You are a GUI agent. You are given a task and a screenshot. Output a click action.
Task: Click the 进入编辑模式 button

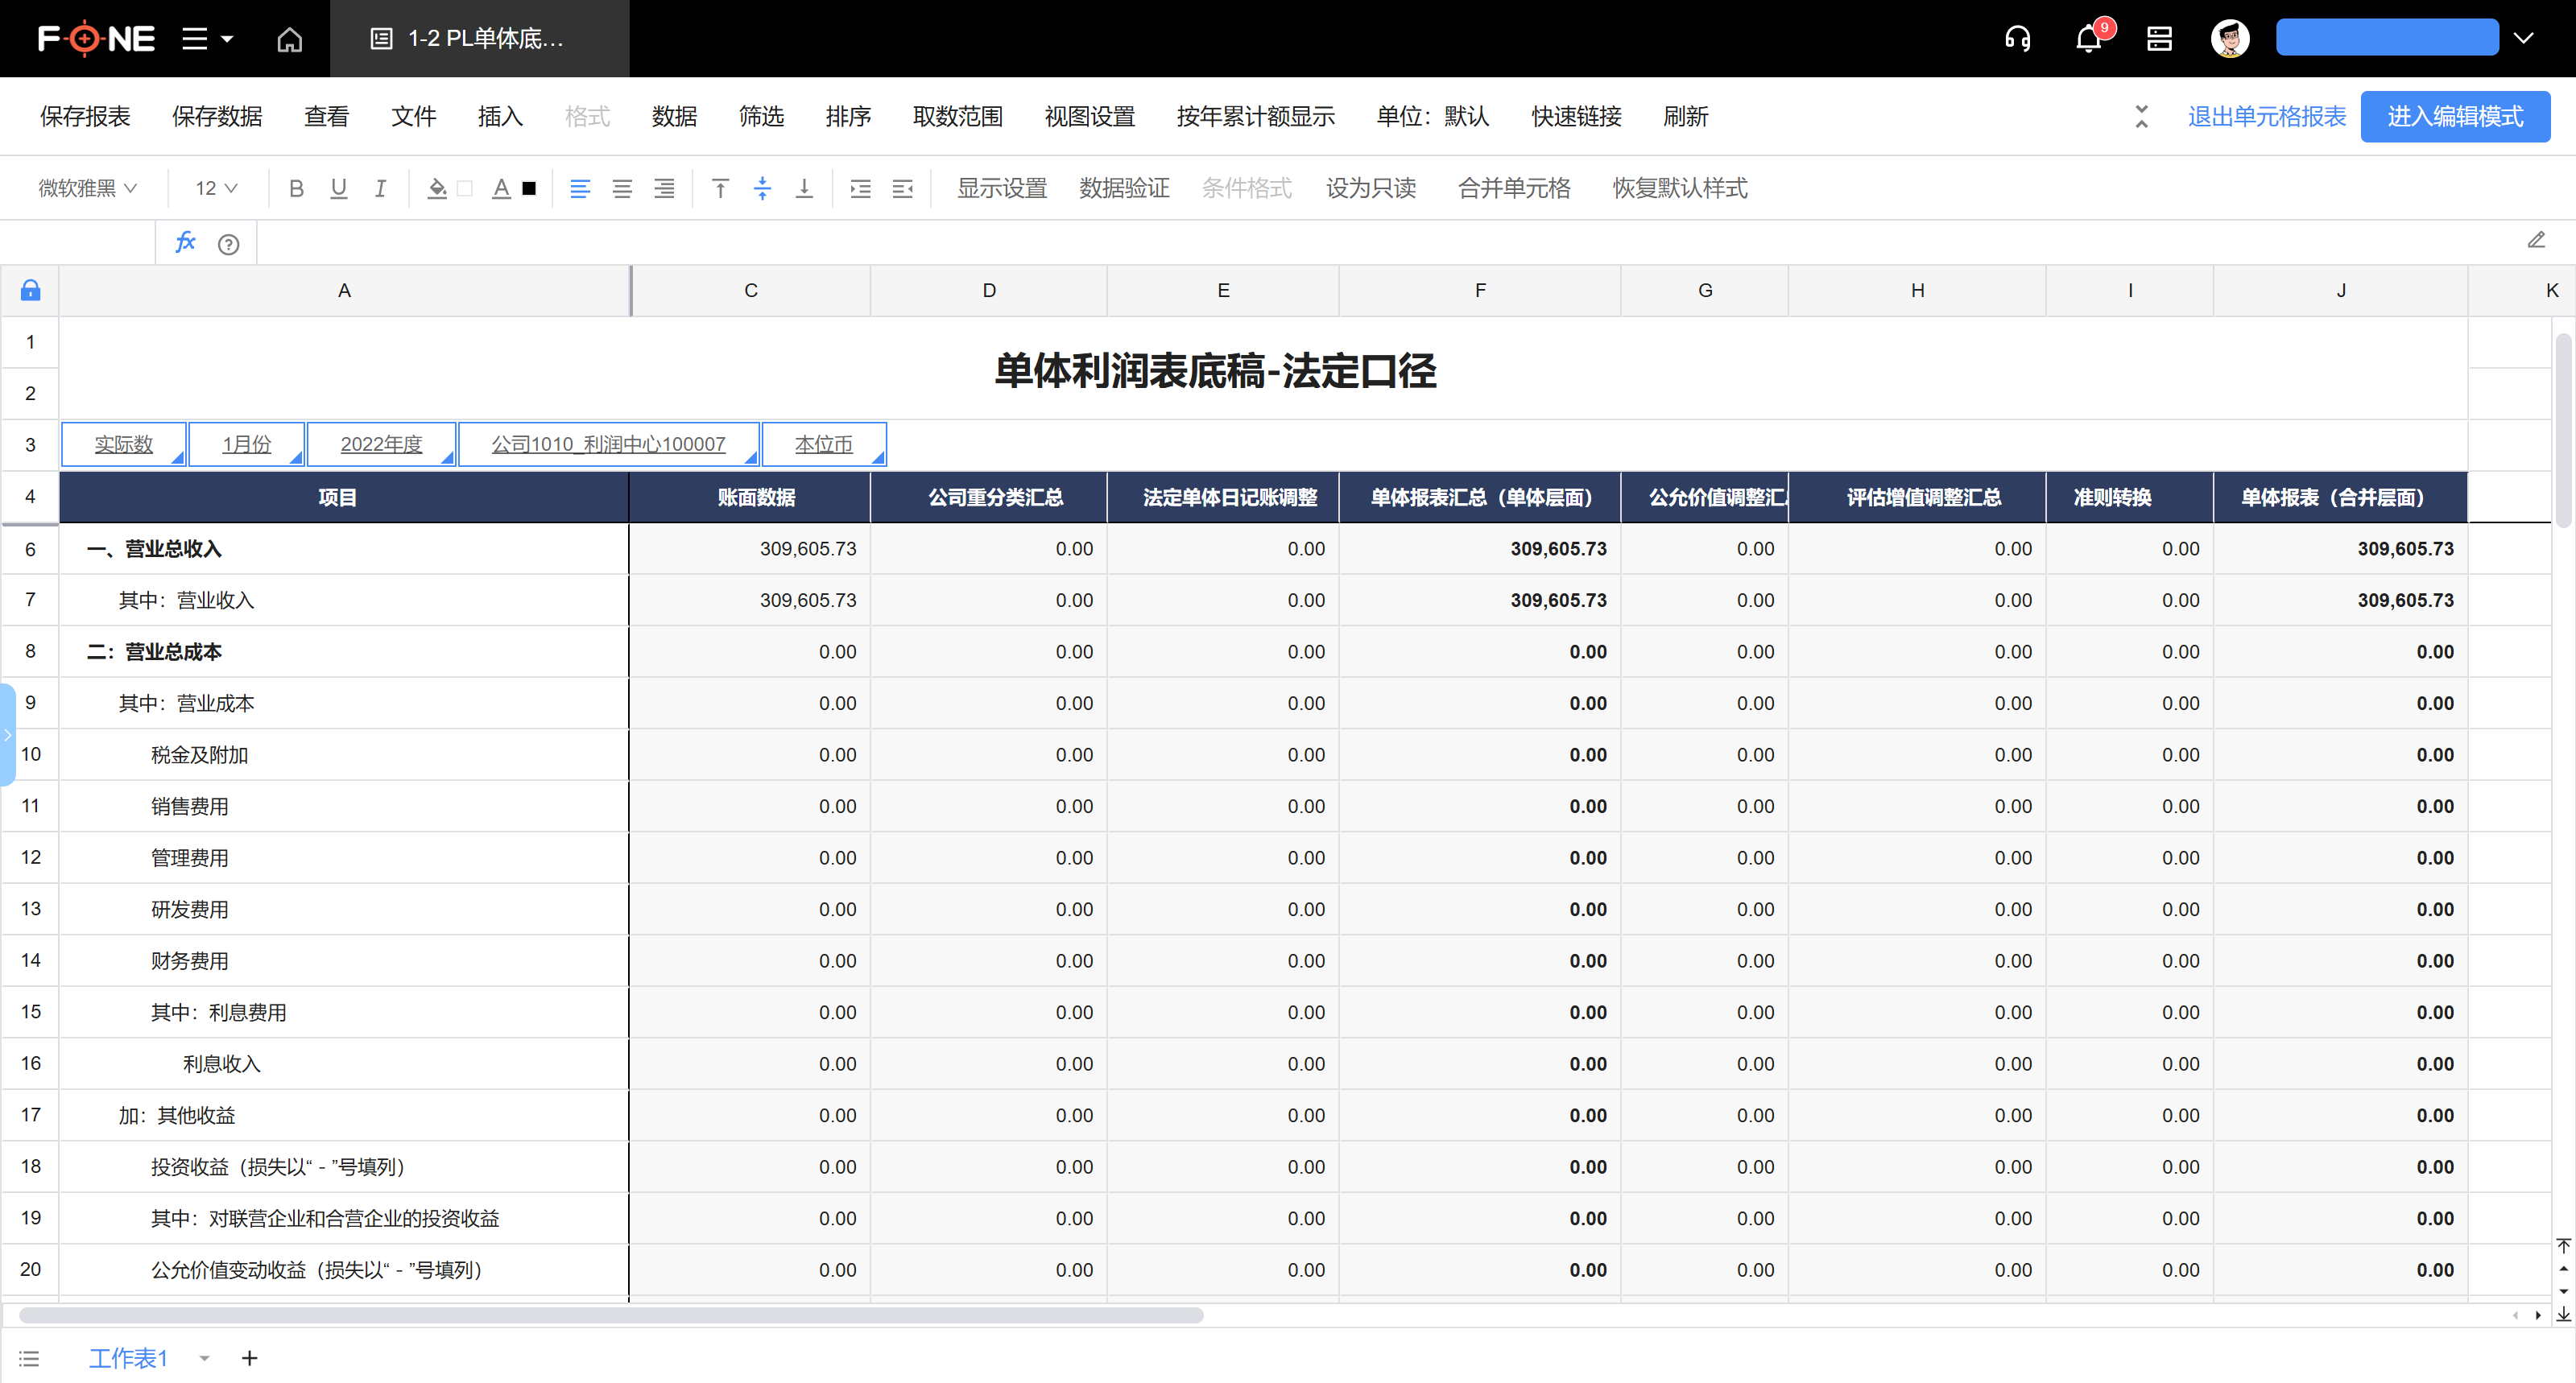coord(2455,116)
